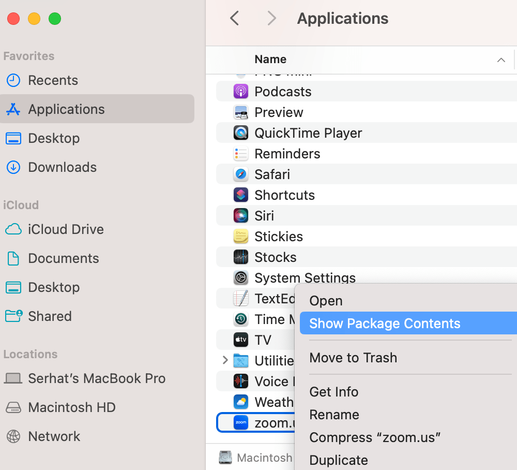Viewport: 517px width, 470px height.
Task: Select the Shortcuts row text
Action: click(x=284, y=195)
